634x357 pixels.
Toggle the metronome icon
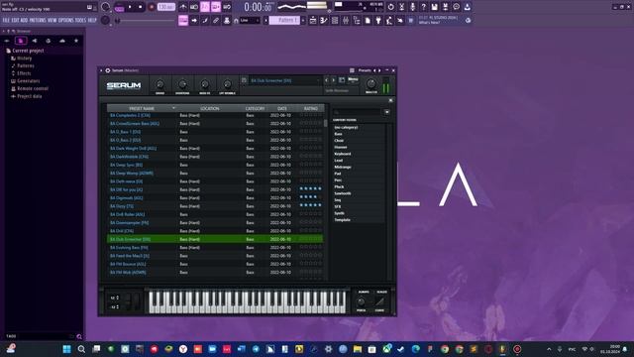(x=183, y=7)
